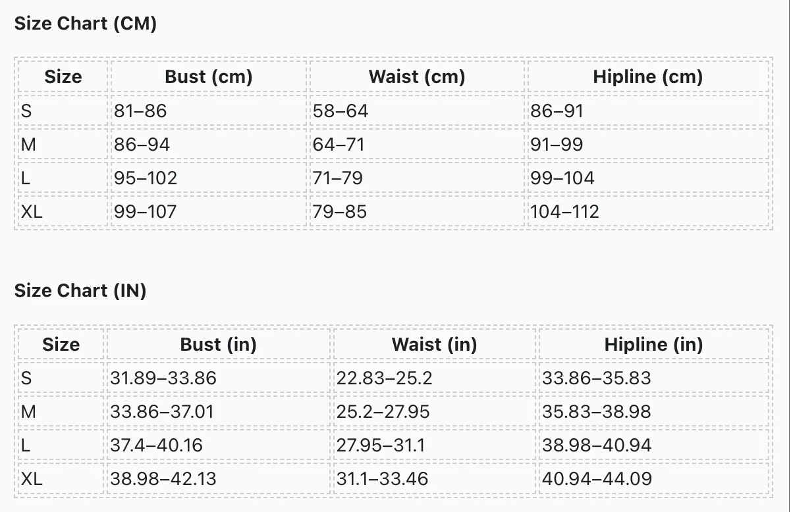This screenshot has width=793, height=512.
Task: Click the 64–71 waist cell
Action: (417, 144)
